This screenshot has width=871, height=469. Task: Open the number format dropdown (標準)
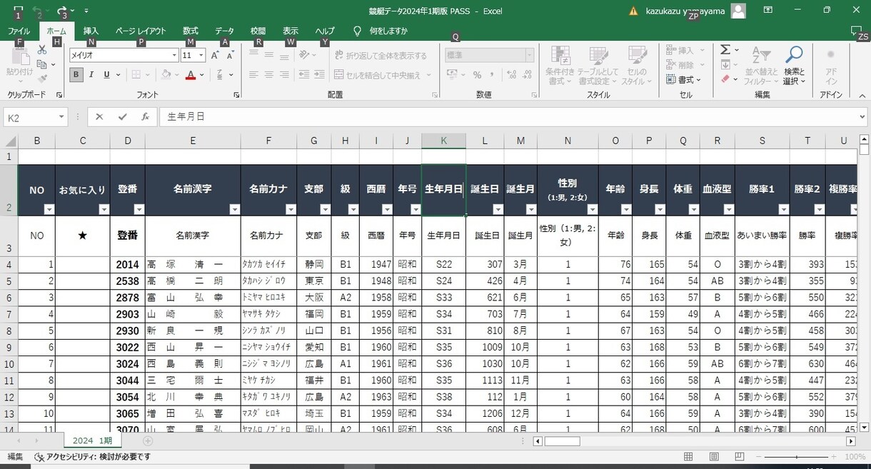[529, 55]
